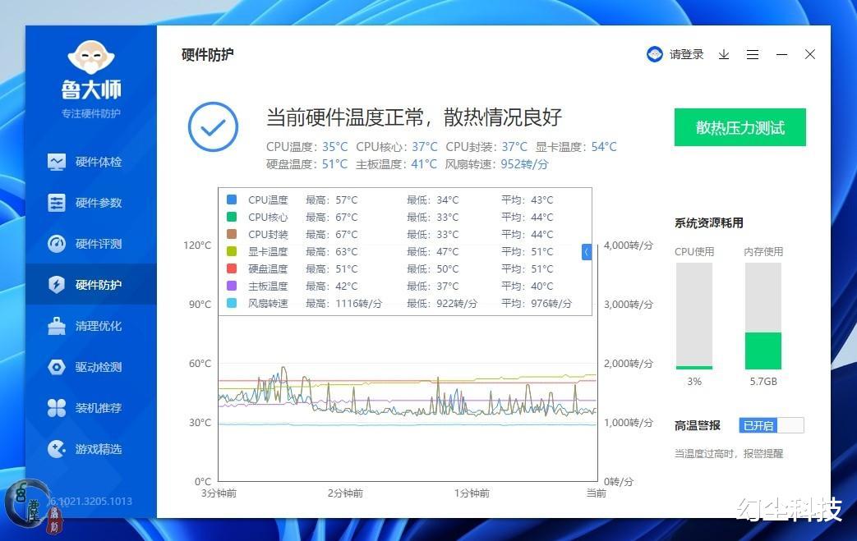Toggle 硬盘温度 red legend swatch
The width and height of the screenshot is (857, 541).
pos(232,268)
